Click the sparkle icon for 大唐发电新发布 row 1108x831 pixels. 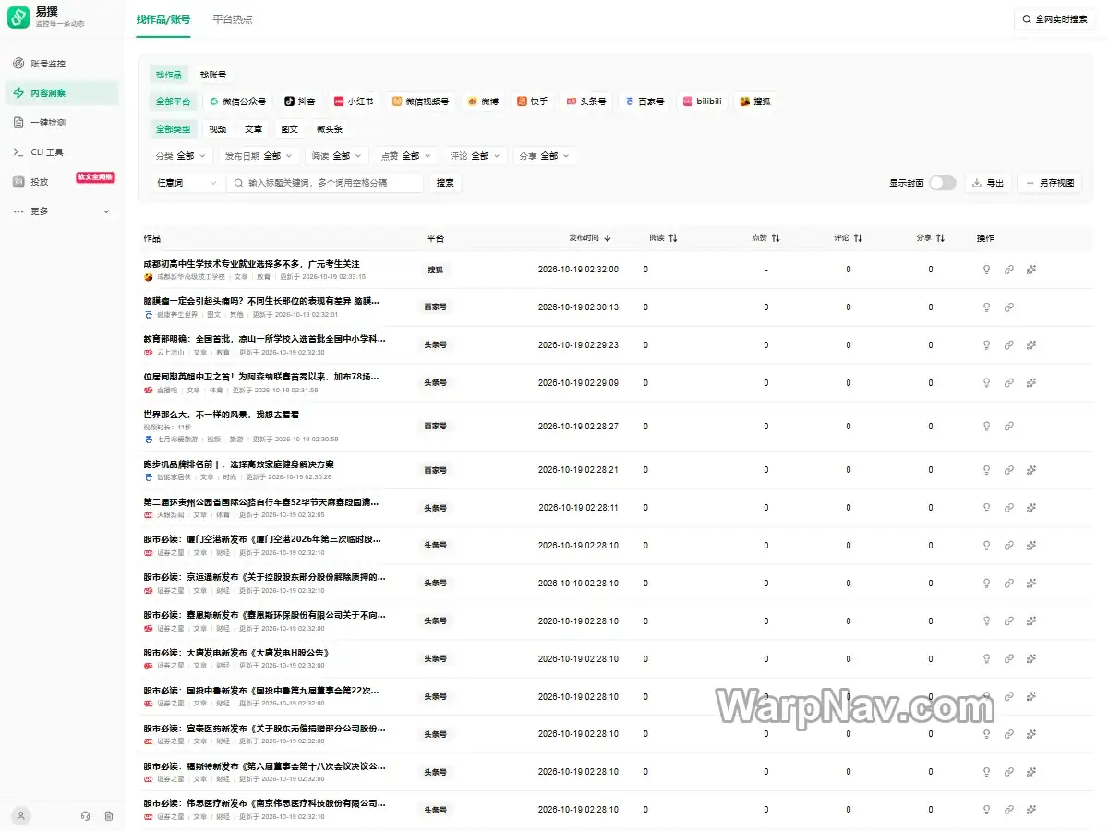click(1031, 658)
